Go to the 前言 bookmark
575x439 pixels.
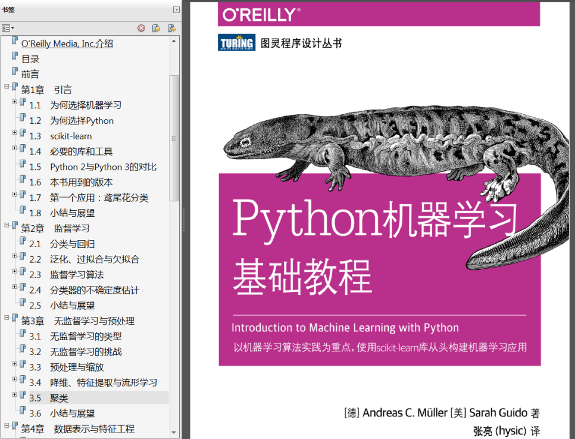coord(30,74)
